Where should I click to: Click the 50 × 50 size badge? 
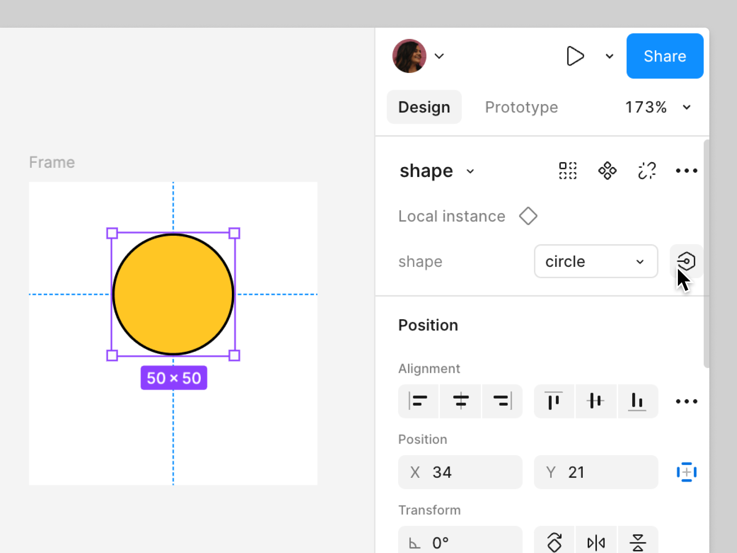pyautogui.click(x=174, y=378)
